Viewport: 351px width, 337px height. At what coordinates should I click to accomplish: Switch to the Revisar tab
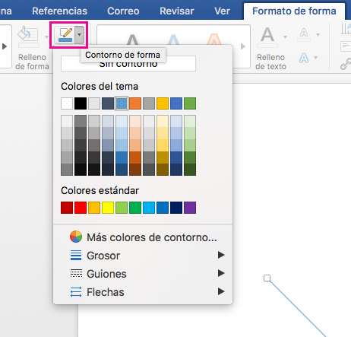coord(177,11)
